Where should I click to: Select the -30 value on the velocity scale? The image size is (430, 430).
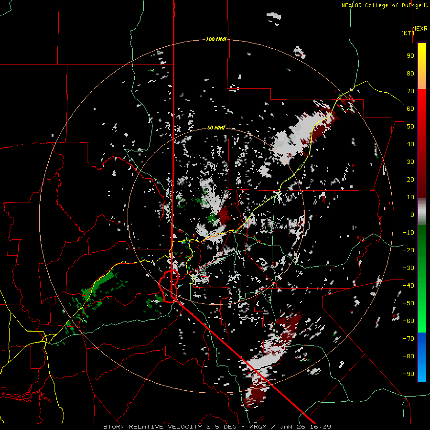pyautogui.click(x=408, y=268)
